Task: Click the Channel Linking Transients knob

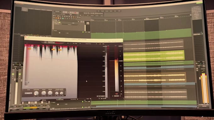Action: coord(57,93)
